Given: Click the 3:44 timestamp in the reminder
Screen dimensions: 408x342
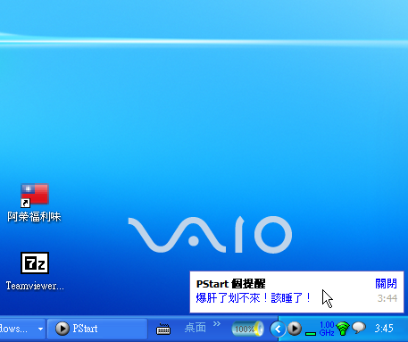Looking at the screenshot, I should [x=387, y=298].
